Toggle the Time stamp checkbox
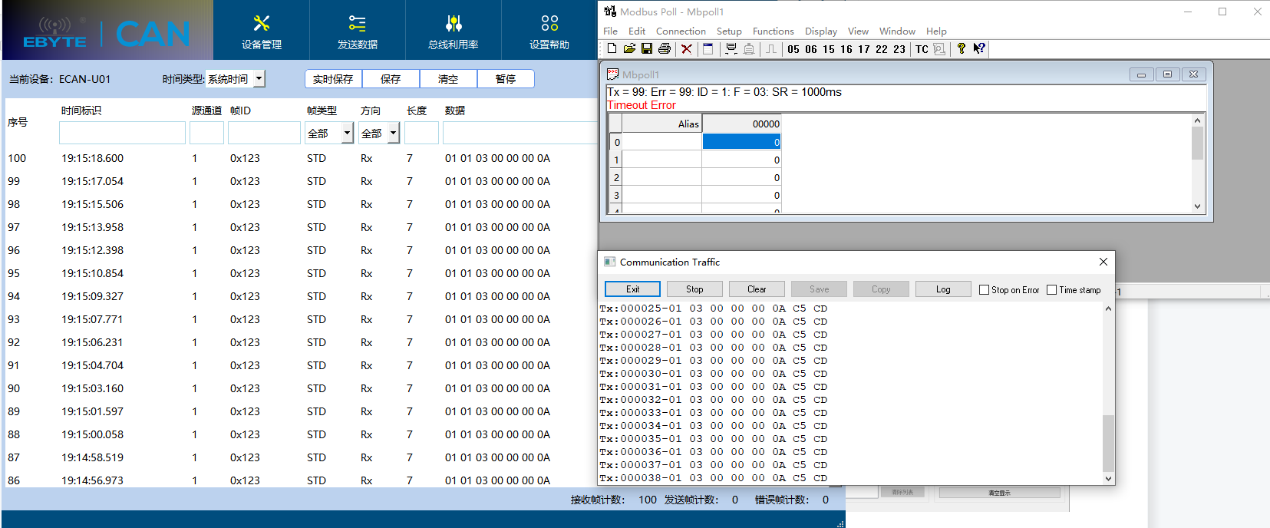This screenshot has width=1270, height=528. (x=1051, y=290)
